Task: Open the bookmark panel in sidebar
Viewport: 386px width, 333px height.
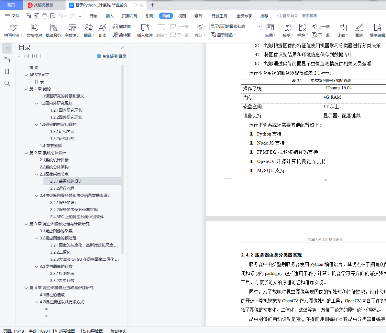Action: (x=7, y=72)
